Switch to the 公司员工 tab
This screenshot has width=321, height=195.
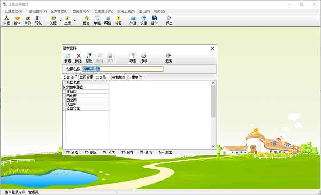coord(103,77)
